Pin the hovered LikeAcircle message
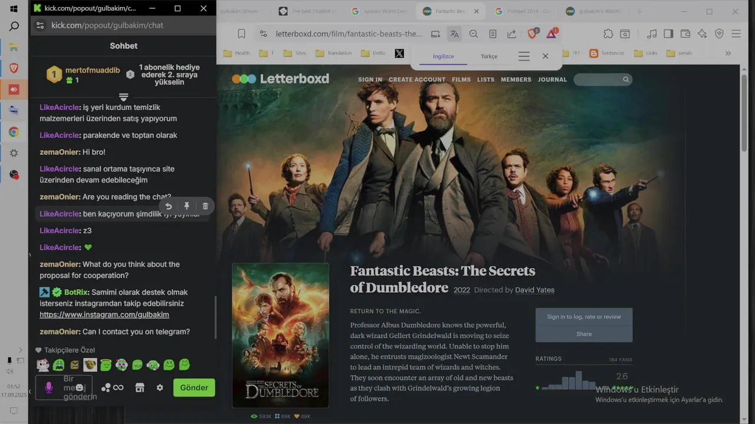Image resolution: width=755 pixels, height=424 pixels. tap(186, 206)
